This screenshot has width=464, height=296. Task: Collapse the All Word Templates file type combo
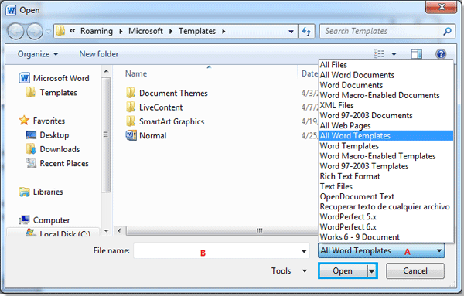381,250
